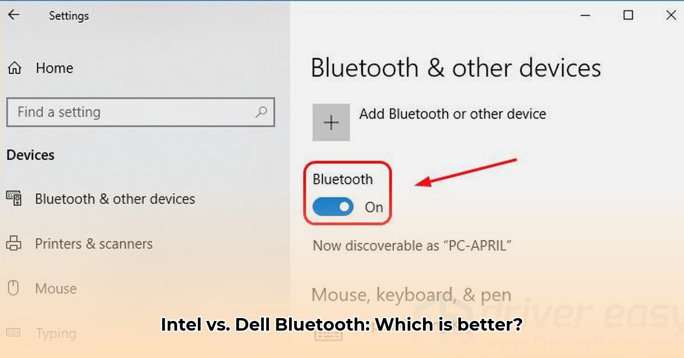Click the plus icon to add a device
The image size is (684, 358).
pyautogui.click(x=331, y=122)
